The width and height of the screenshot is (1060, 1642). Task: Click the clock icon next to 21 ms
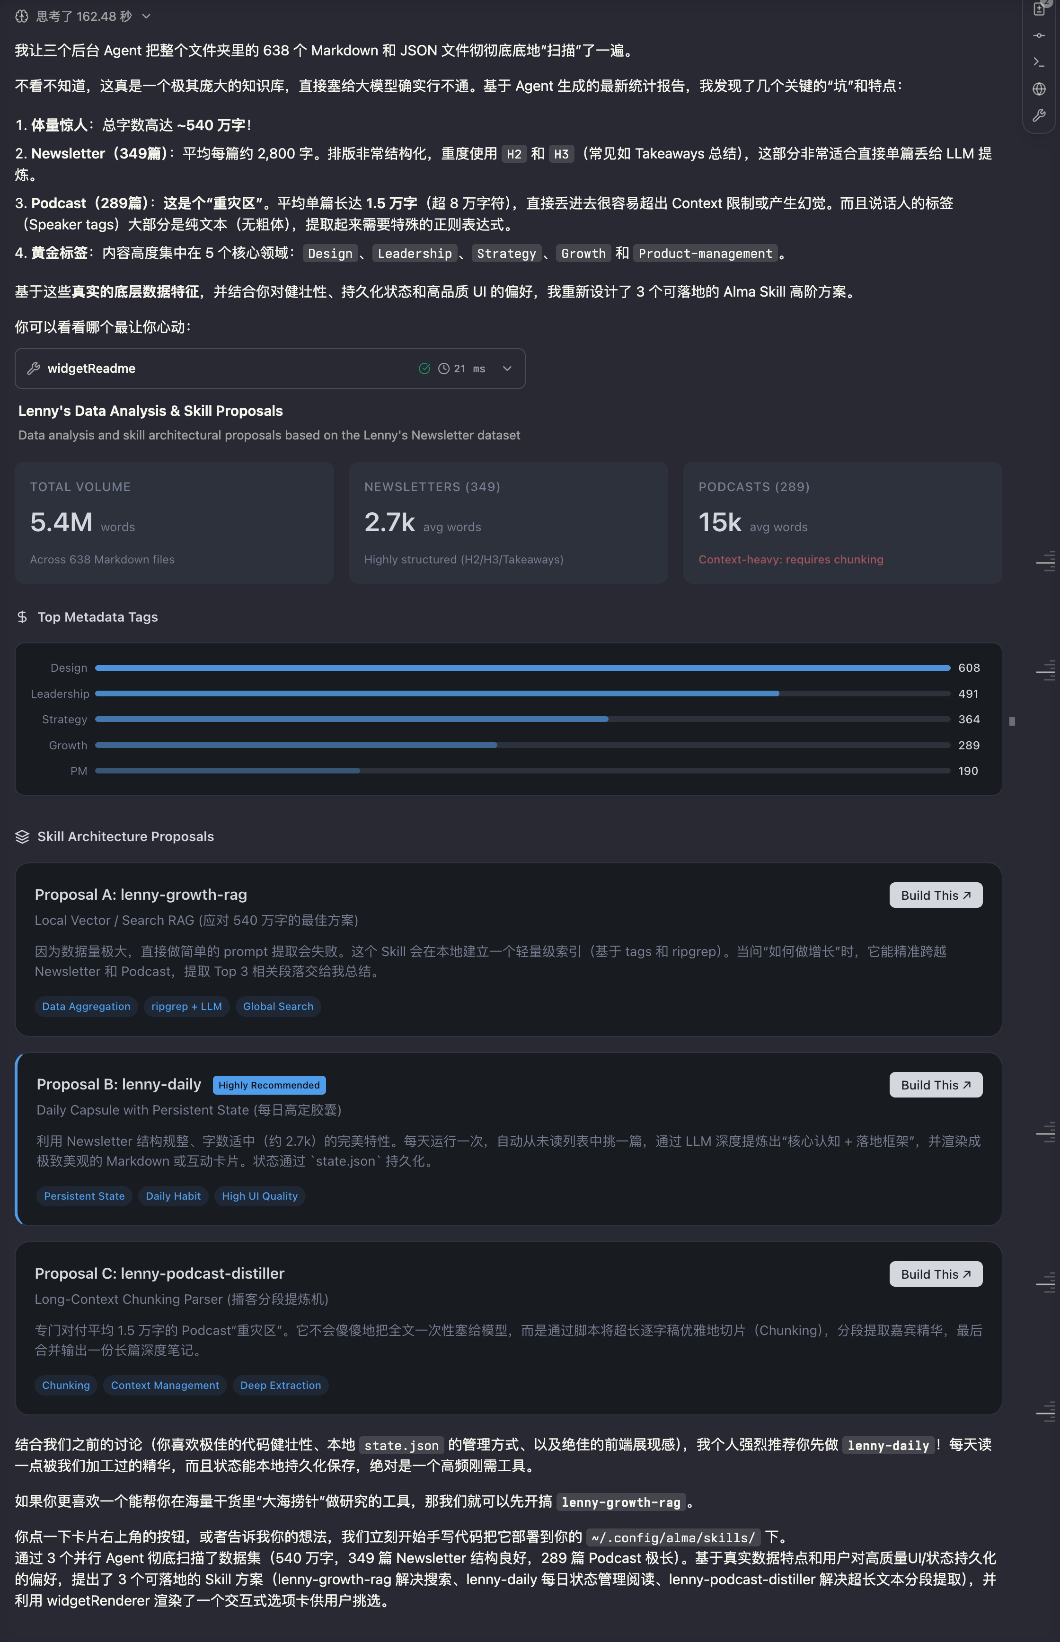tap(444, 369)
